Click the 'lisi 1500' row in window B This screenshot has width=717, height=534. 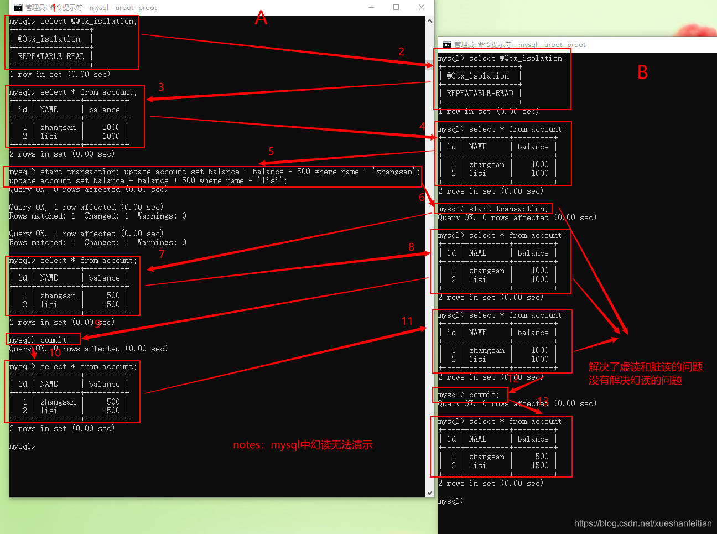[x=498, y=466]
